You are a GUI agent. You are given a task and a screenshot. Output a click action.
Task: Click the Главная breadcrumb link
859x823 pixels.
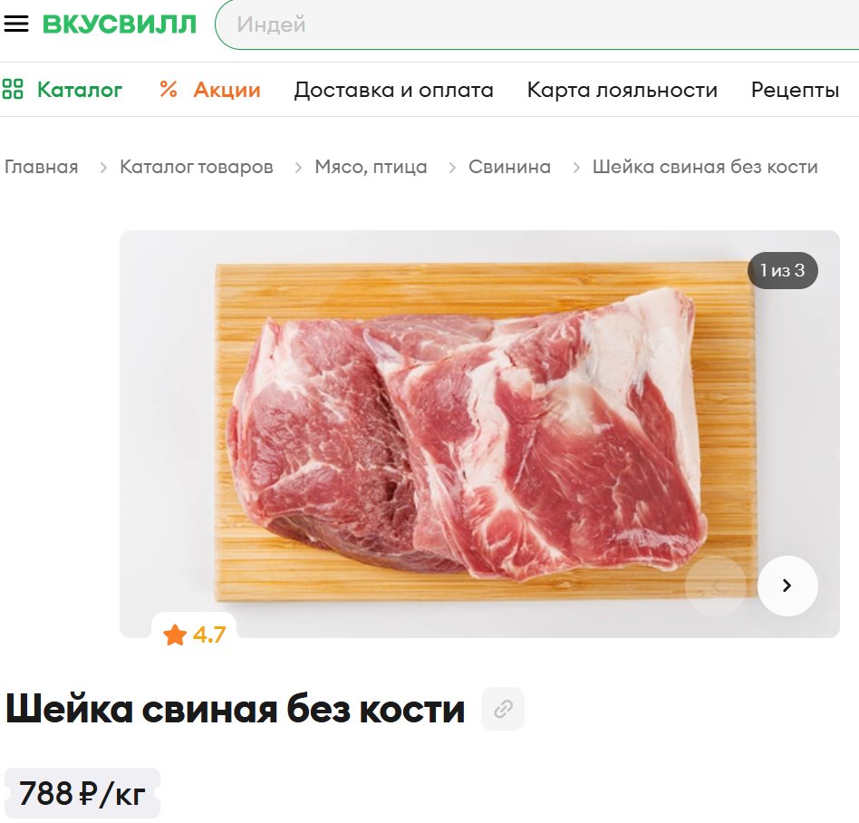pos(41,167)
